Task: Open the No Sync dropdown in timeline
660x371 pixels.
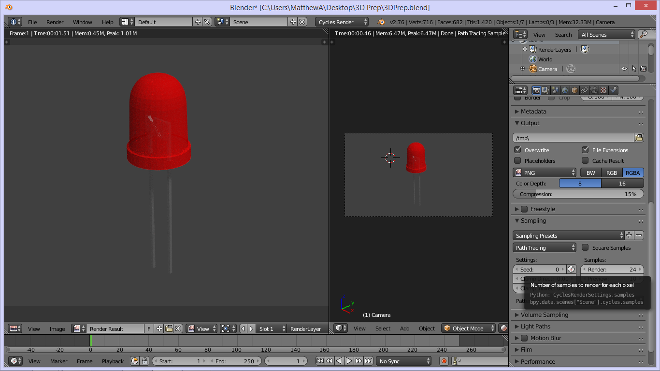Action: click(x=404, y=361)
